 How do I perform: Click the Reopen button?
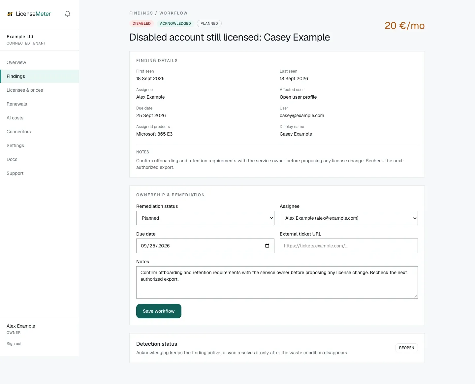(x=406, y=348)
